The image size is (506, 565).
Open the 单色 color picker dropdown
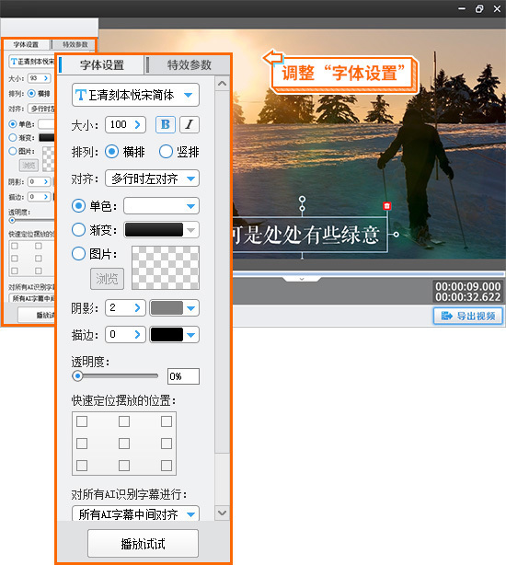[x=161, y=206]
